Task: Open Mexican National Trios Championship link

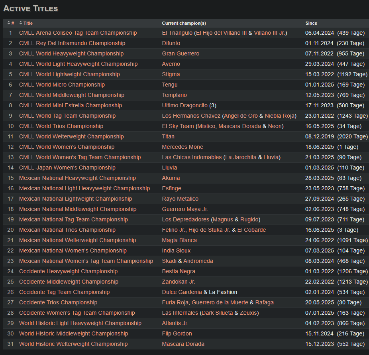Action: point(67,230)
